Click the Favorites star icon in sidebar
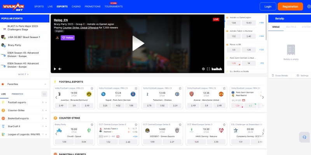Viewport: 311px width, 155px height. (3, 84)
